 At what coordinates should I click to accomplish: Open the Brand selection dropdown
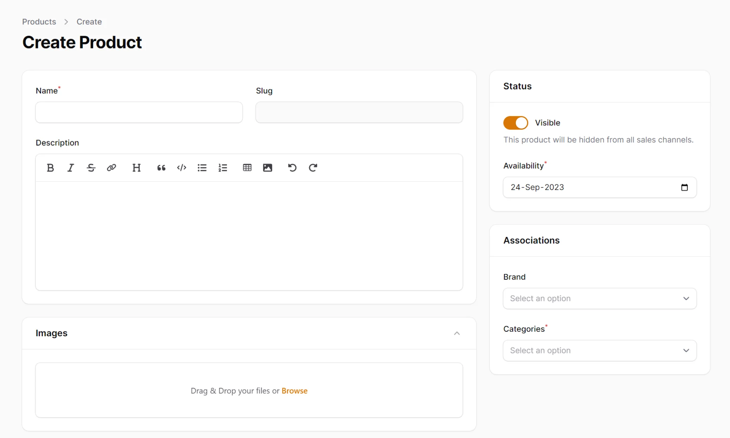(x=599, y=298)
